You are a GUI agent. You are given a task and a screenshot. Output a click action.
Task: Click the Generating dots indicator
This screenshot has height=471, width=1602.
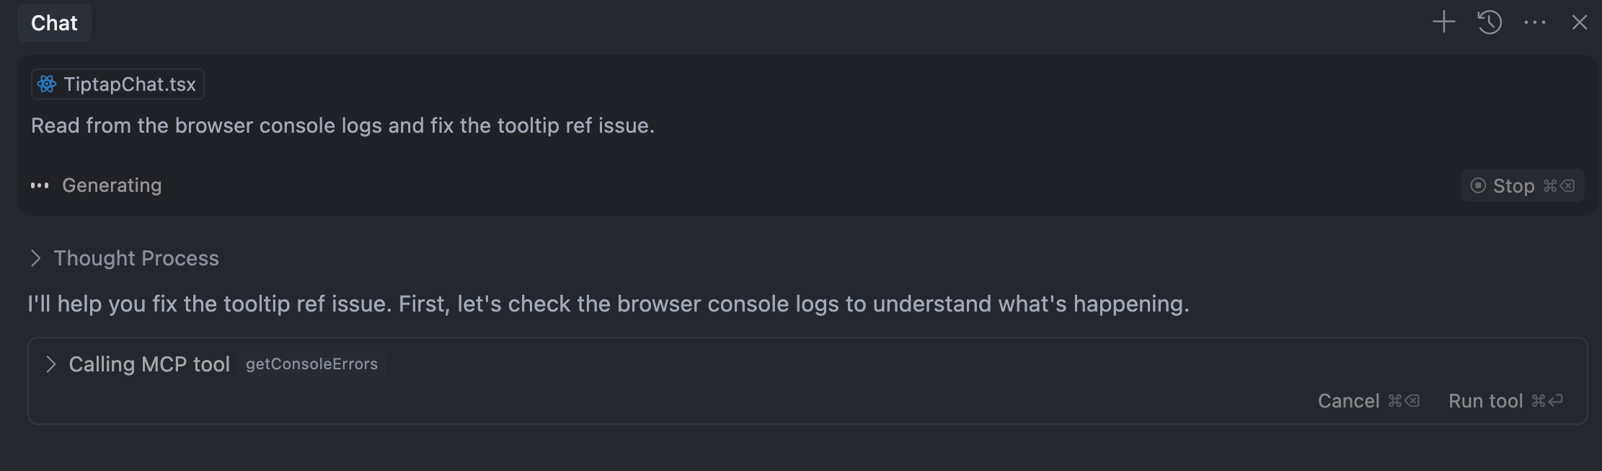click(x=40, y=185)
